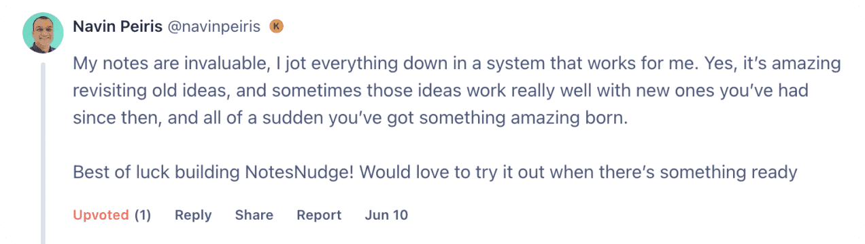Open Navin Peiris's profile avatar
Screen dimensions: 865x244
(44, 33)
